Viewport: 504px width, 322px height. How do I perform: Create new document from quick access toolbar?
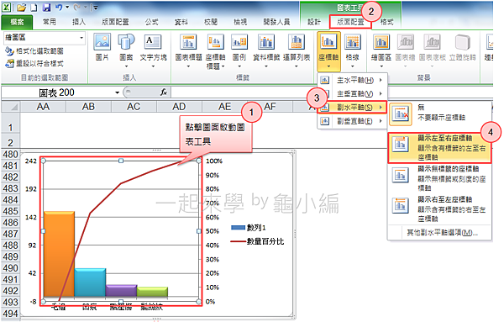(34, 7)
